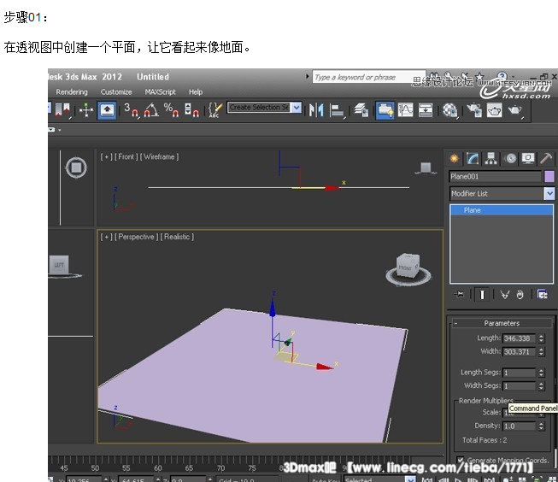558x482 pixels.
Task: Open the Material Editor
Action: (450, 110)
